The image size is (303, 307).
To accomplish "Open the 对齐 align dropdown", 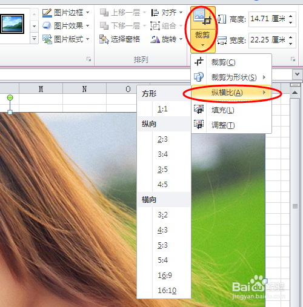I will click(x=167, y=13).
